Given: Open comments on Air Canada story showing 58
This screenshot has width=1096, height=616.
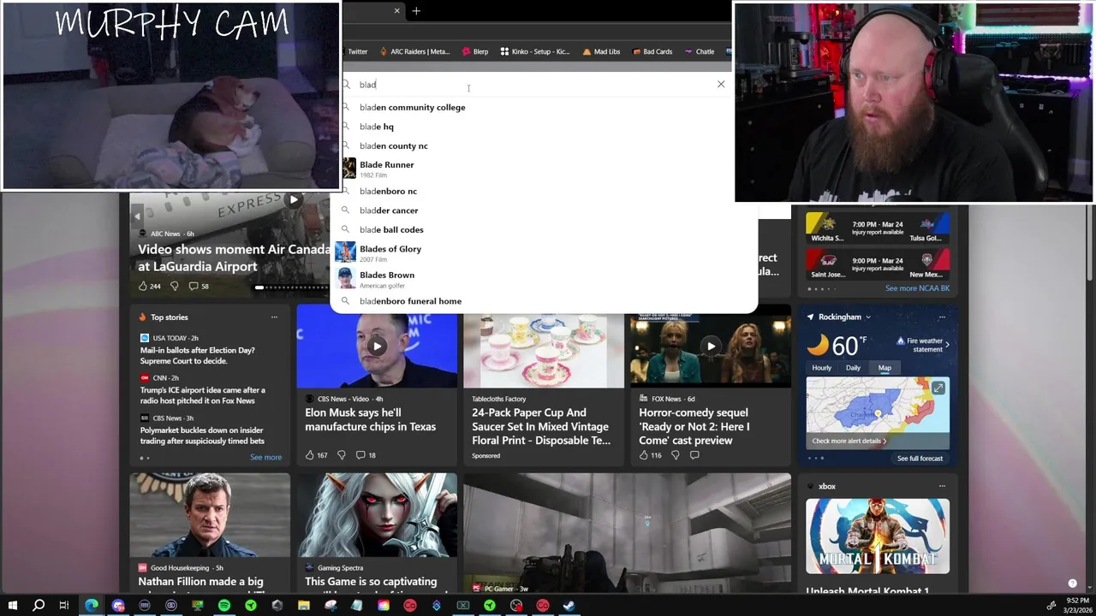Looking at the screenshot, I should (x=199, y=286).
